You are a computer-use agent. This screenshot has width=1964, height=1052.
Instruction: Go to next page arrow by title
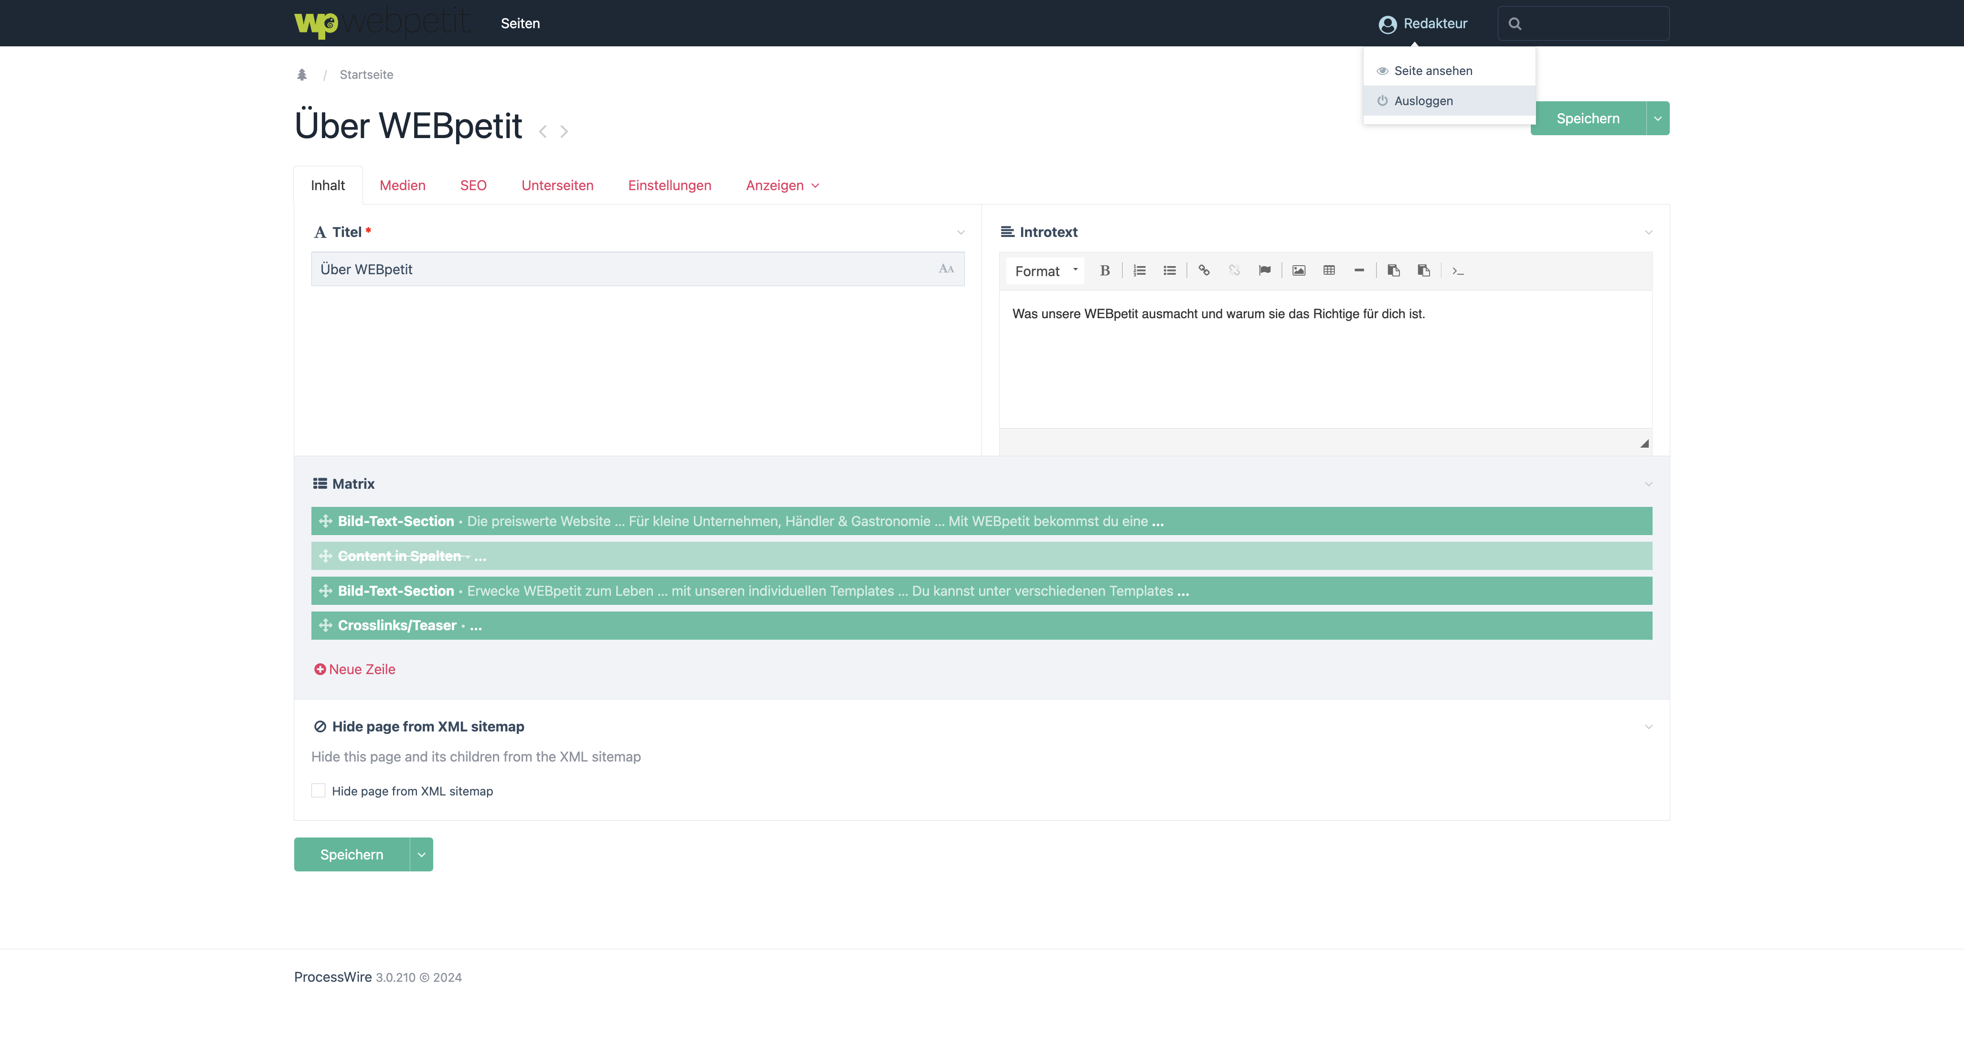[x=564, y=132]
